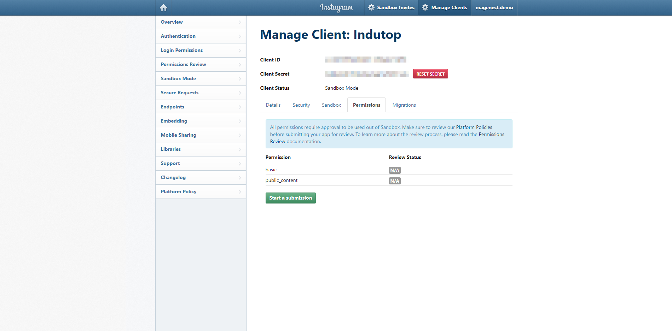This screenshot has height=331, width=672.
Task: Click the chevron arrow on Embedding
Action: click(x=240, y=121)
